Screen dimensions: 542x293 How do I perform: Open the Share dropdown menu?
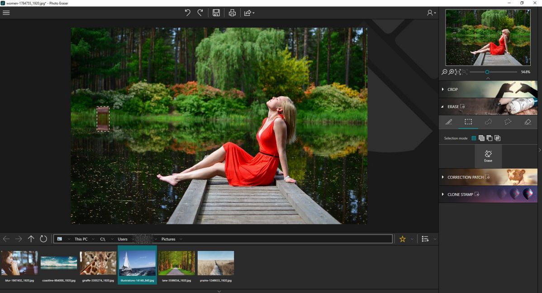[x=249, y=13]
